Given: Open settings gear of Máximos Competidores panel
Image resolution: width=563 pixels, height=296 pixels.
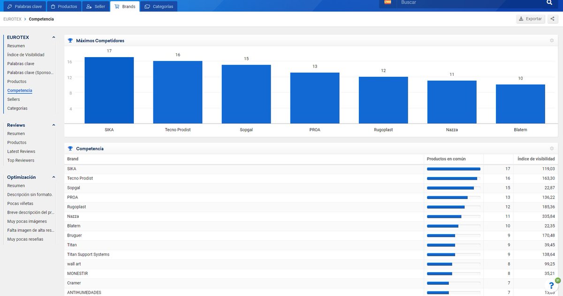Looking at the screenshot, I should click(552, 41).
